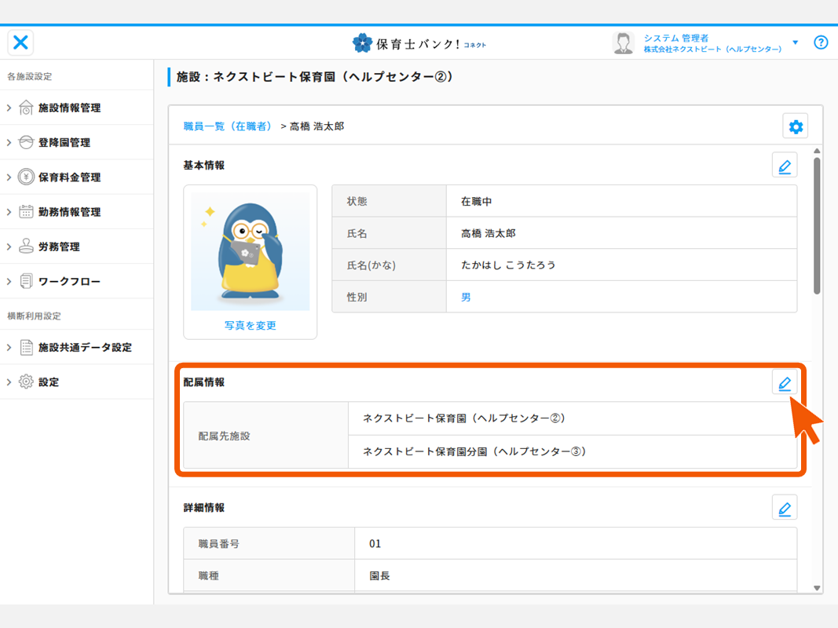This screenshot has width=838, height=628.
Task: Click the blue X close icon
Action: click(21, 42)
